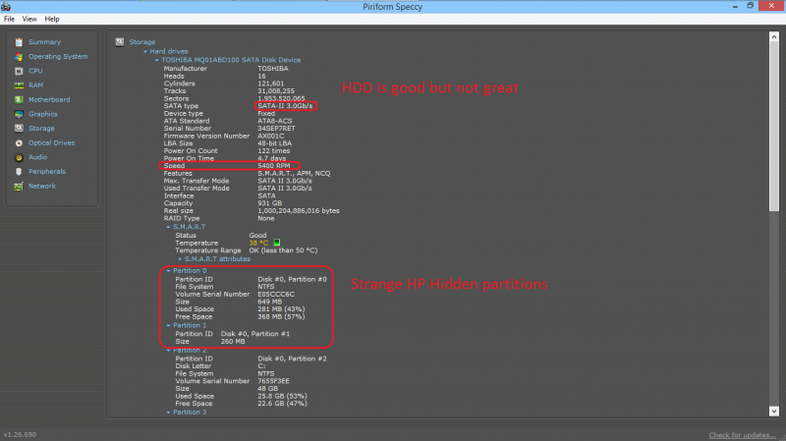Click the Used Space 281 MB (43%) value
This screenshot has width=786, height=441.
click(281, 309)
